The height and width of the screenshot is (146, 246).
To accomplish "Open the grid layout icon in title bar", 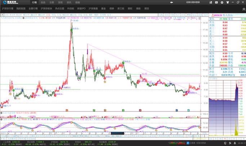I will click(211, 3).
